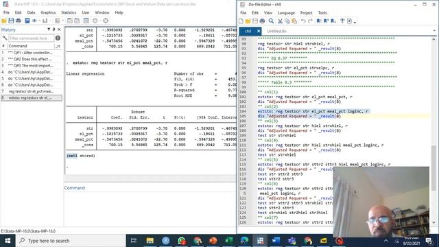Open the Viewer icon dropdown arrow in Stata toolbar
The height and width of the screenshot is (247, 439).
[x=40, y=21]
